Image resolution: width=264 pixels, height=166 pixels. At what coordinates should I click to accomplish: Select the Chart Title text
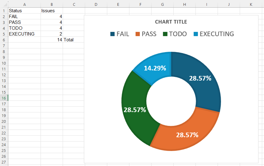point(171,22)
